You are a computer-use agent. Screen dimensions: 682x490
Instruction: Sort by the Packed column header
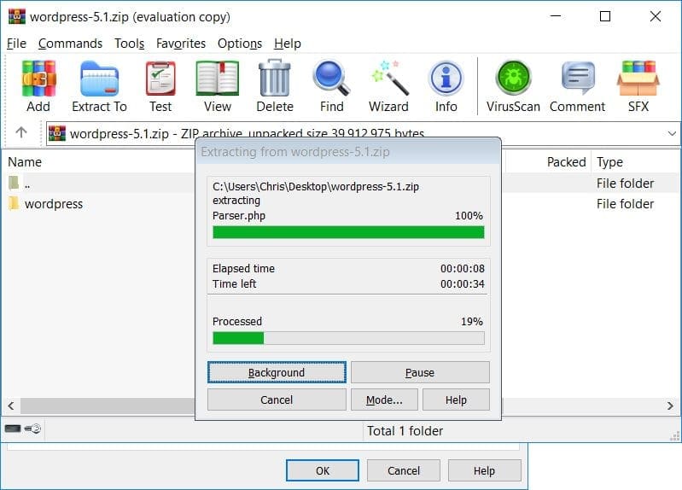click(x=566, y=162)
